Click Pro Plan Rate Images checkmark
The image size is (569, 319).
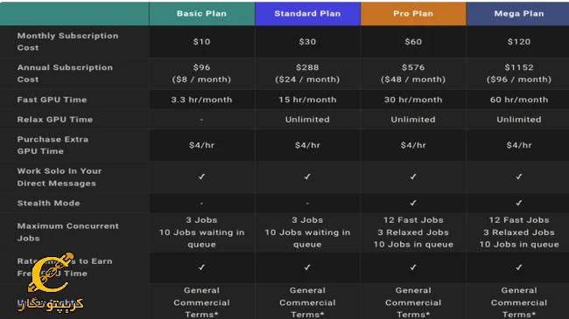[x=413, y=267]
